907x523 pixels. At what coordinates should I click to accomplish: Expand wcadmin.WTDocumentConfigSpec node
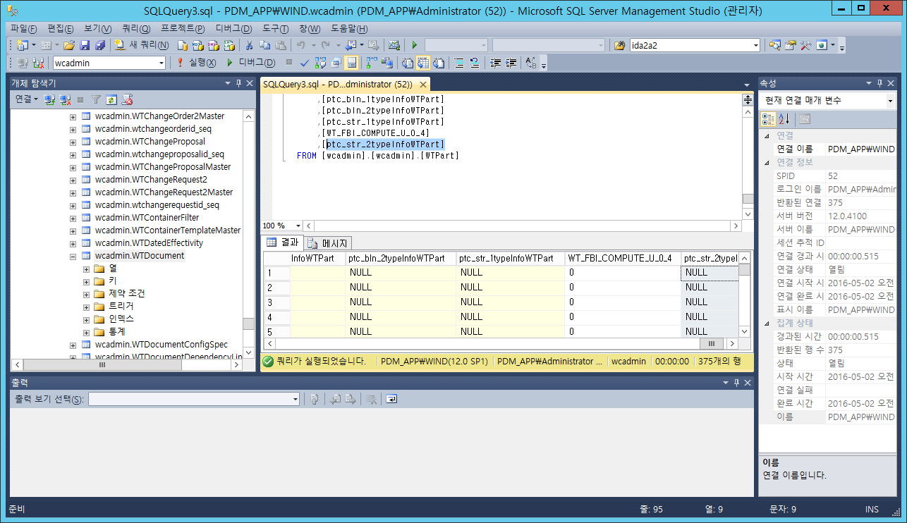(73, 345)
